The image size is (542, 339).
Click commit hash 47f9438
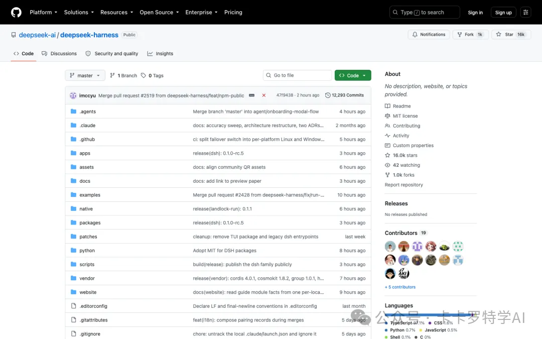coord(285,95)
